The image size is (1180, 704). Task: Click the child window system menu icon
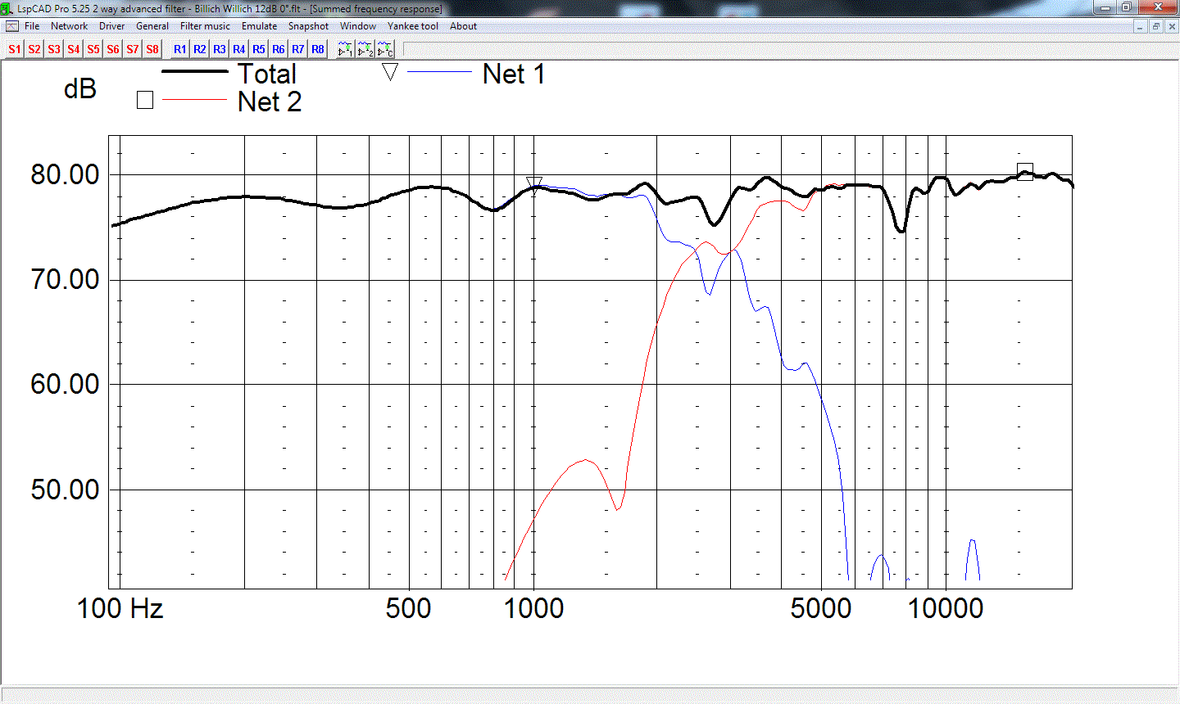[11, 26]
